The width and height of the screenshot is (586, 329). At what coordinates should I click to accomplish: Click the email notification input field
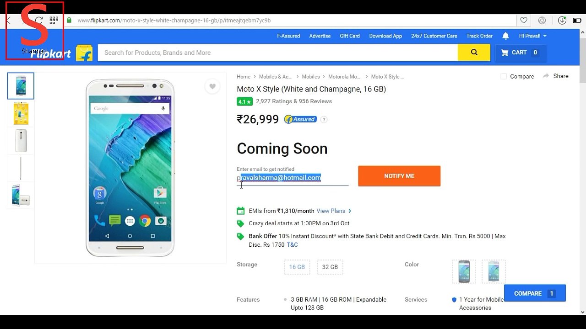(293, 178)
